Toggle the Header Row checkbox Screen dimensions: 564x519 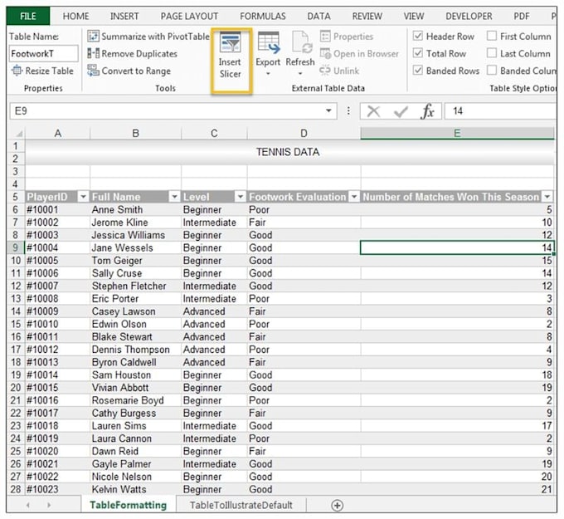coord(418,37)
